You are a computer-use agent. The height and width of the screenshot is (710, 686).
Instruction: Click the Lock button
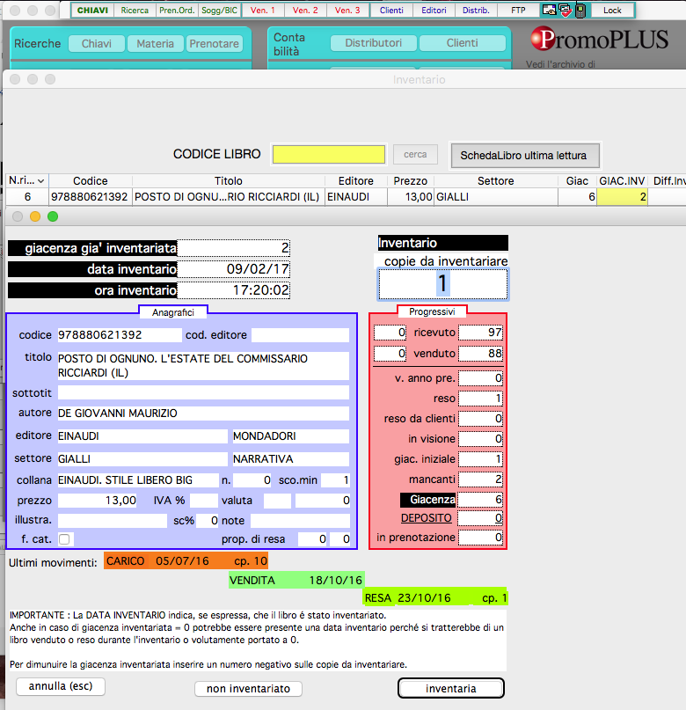[x=612, y=10]
